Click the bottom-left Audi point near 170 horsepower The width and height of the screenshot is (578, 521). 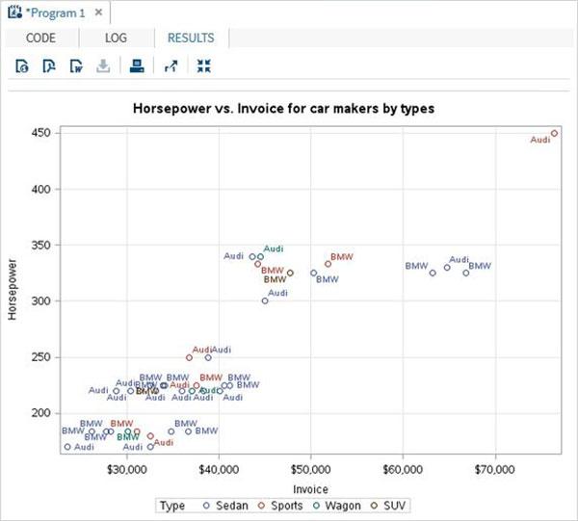67,447
